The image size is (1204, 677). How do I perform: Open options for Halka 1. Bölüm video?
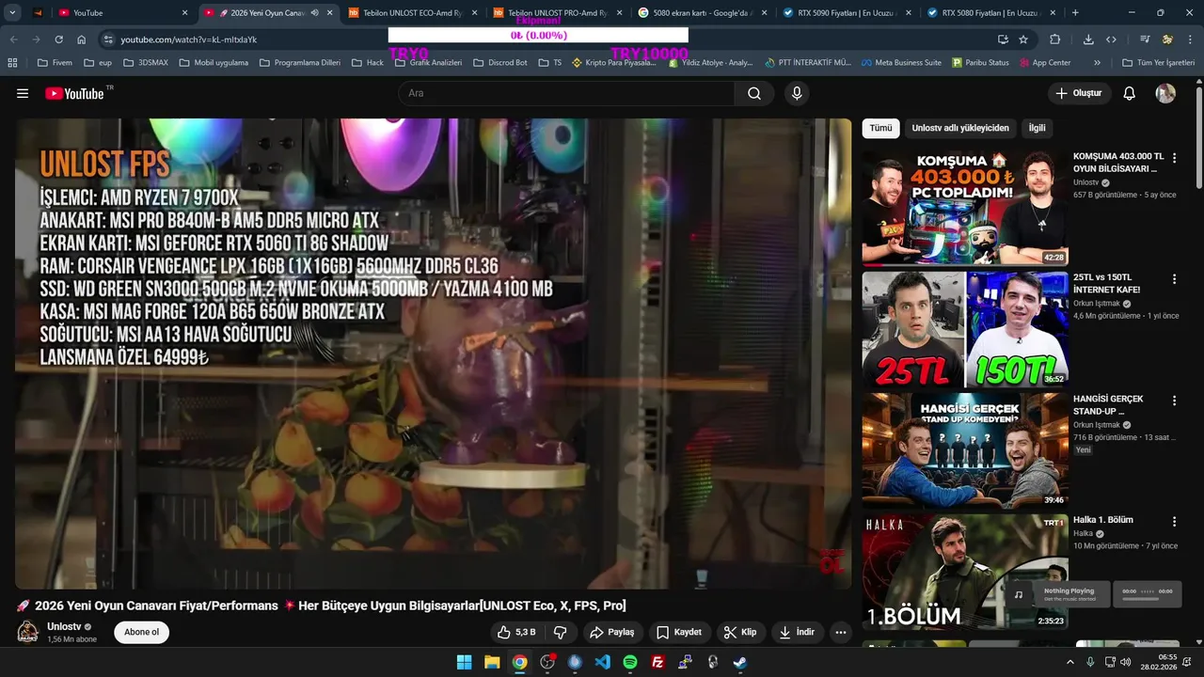tap(1174, 522)
